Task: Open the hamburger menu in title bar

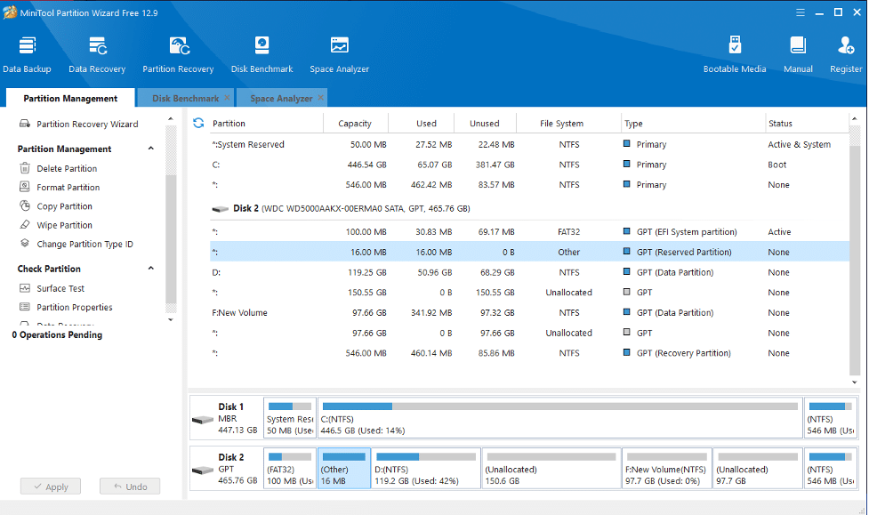Action: click(x=801, y=12)
